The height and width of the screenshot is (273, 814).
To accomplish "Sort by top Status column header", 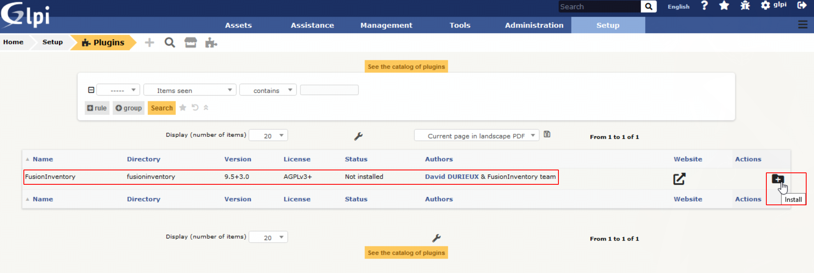I will coord(356,159).
